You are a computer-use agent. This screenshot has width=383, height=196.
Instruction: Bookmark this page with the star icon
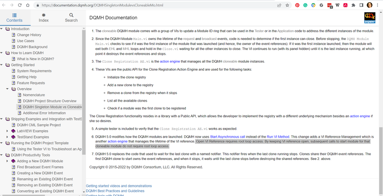click(x=287, y=5)
